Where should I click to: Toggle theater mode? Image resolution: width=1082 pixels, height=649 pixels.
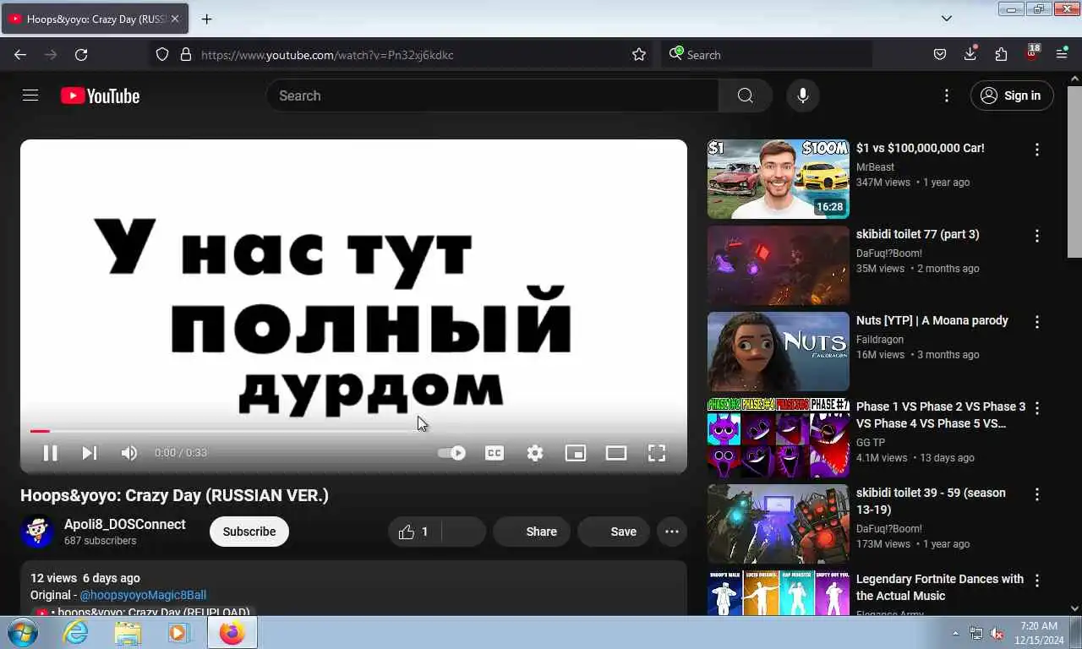tap(616, 453)
